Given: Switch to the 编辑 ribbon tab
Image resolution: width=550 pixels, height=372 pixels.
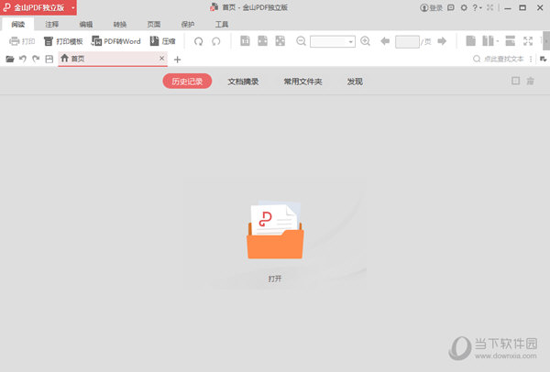Looking at the screenshot, I should coord(86,24).
